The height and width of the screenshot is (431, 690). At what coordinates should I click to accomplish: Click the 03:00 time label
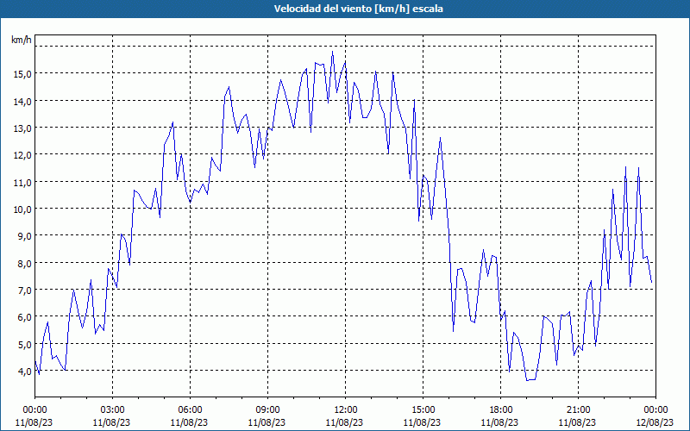112,410
